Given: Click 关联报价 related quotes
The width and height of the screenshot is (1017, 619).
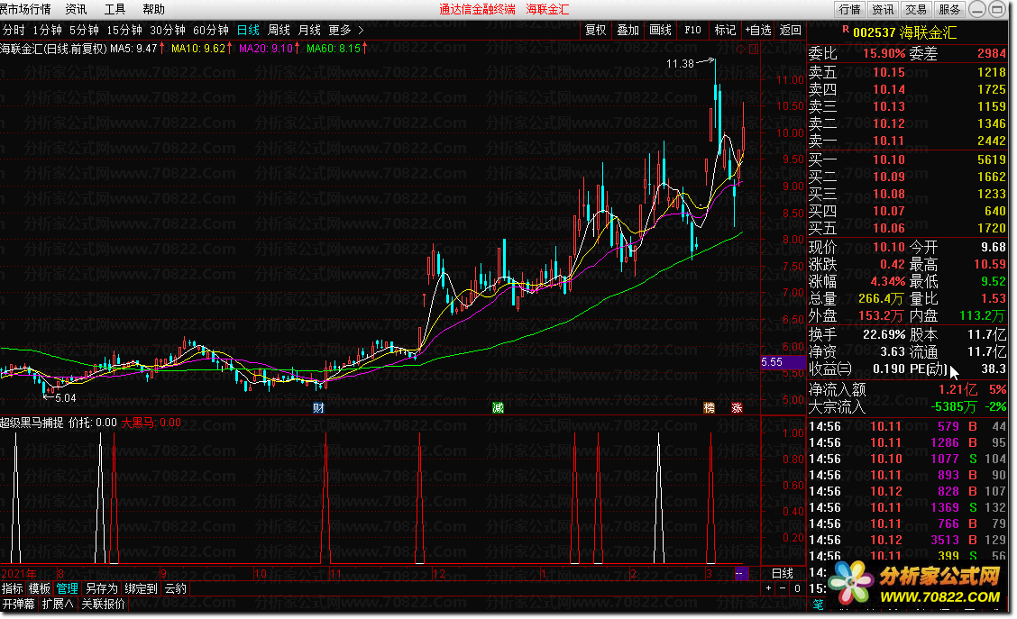Looking at the screenshot, I should (x=103, y=604).
